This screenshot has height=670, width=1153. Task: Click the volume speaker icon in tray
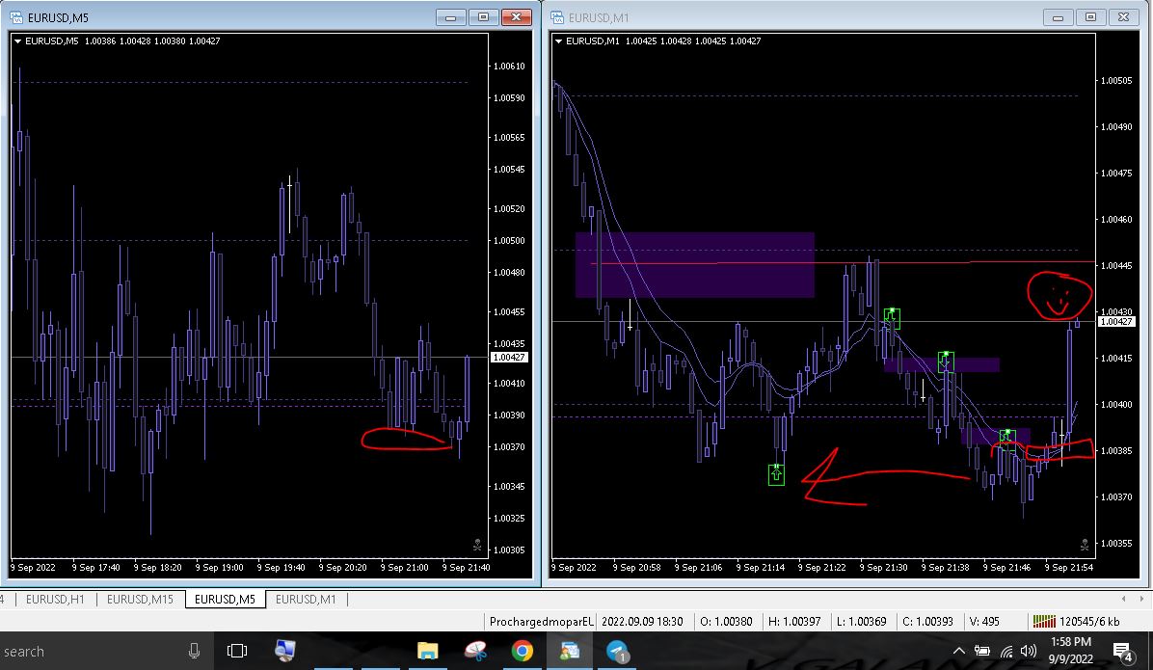(x=1029, y=651)
